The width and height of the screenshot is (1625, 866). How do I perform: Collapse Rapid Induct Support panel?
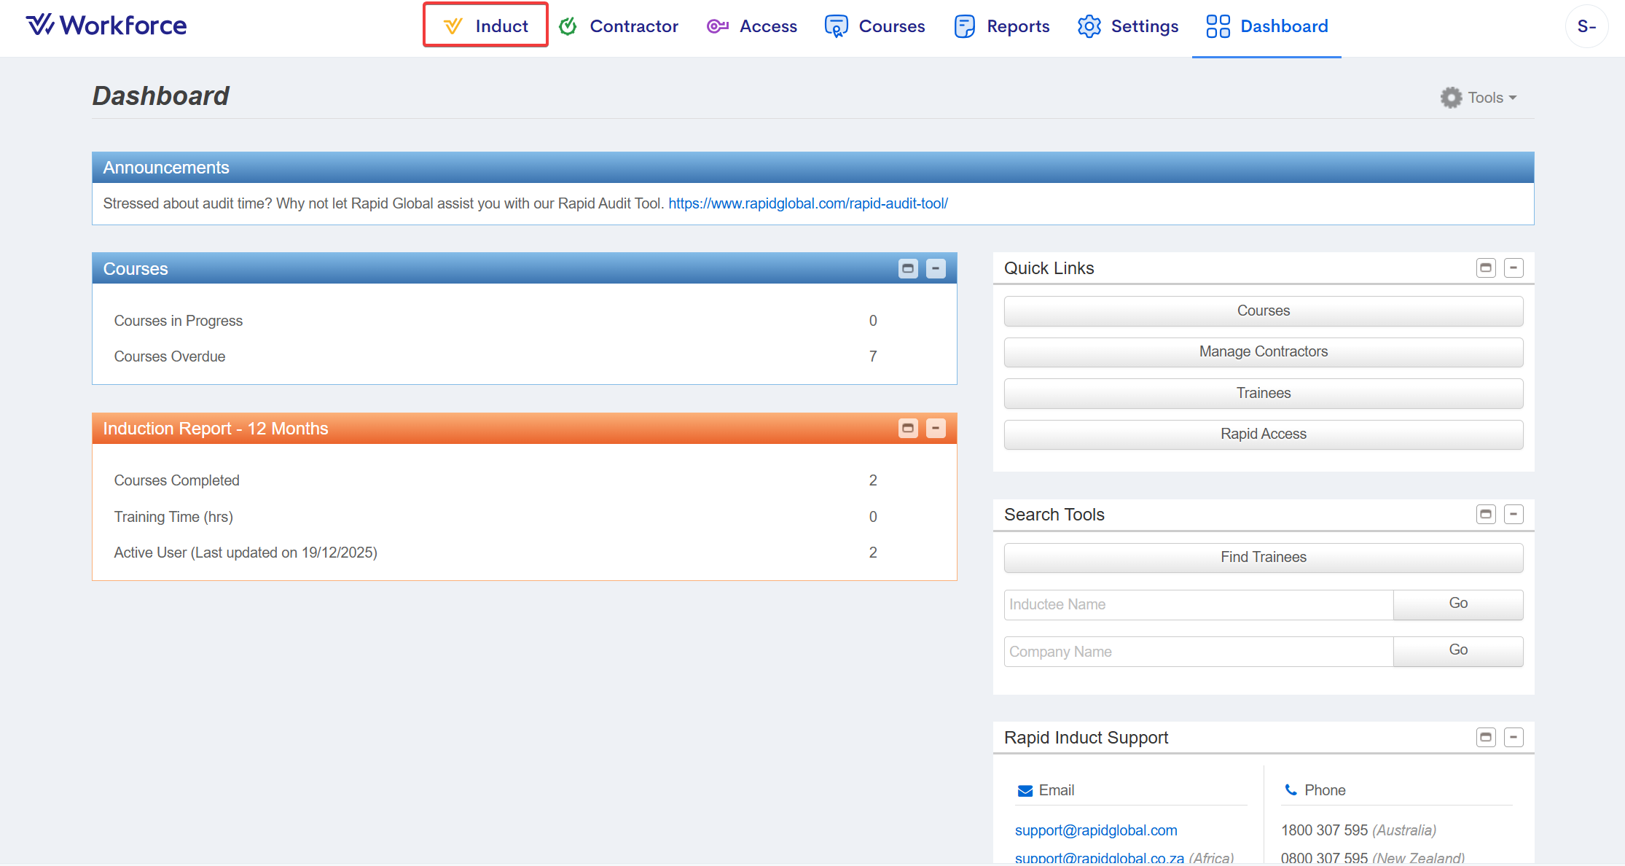tap(1514, 738)
